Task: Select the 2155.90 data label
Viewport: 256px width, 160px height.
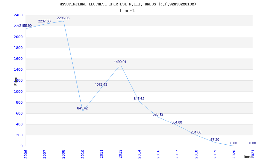Action: [26, 26]
